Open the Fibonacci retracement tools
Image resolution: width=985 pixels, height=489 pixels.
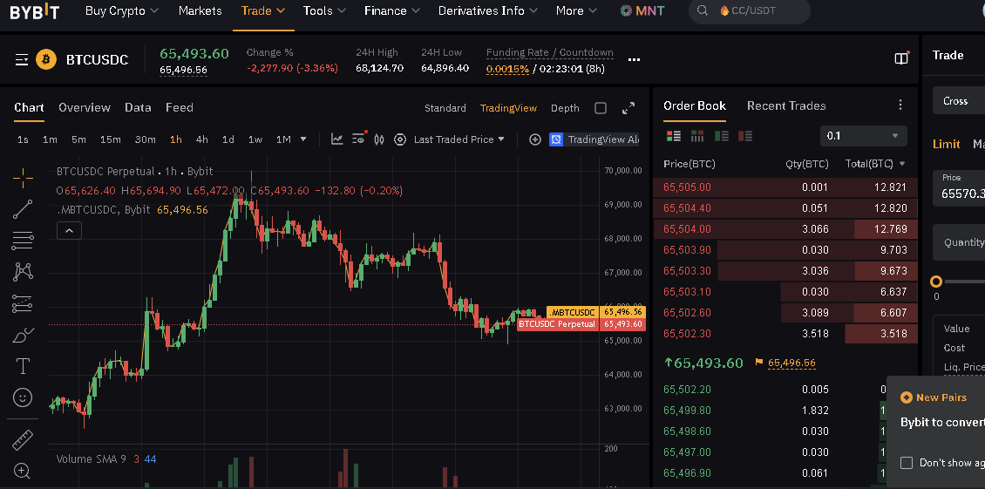point(23,240)
